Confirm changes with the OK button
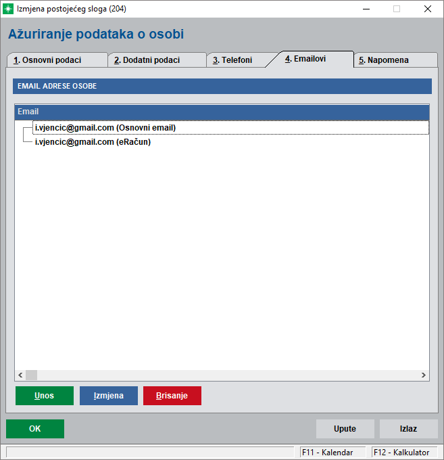444x460 pixels. [35, 429]
